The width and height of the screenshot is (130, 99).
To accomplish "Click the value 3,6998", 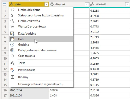I will [x=95, y=16].
